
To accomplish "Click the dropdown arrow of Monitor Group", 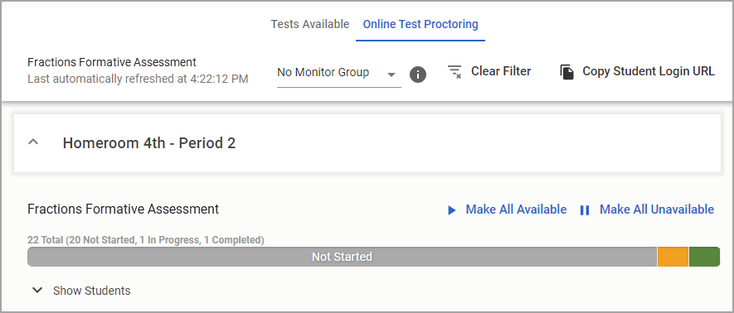I will tap(391, 75).
